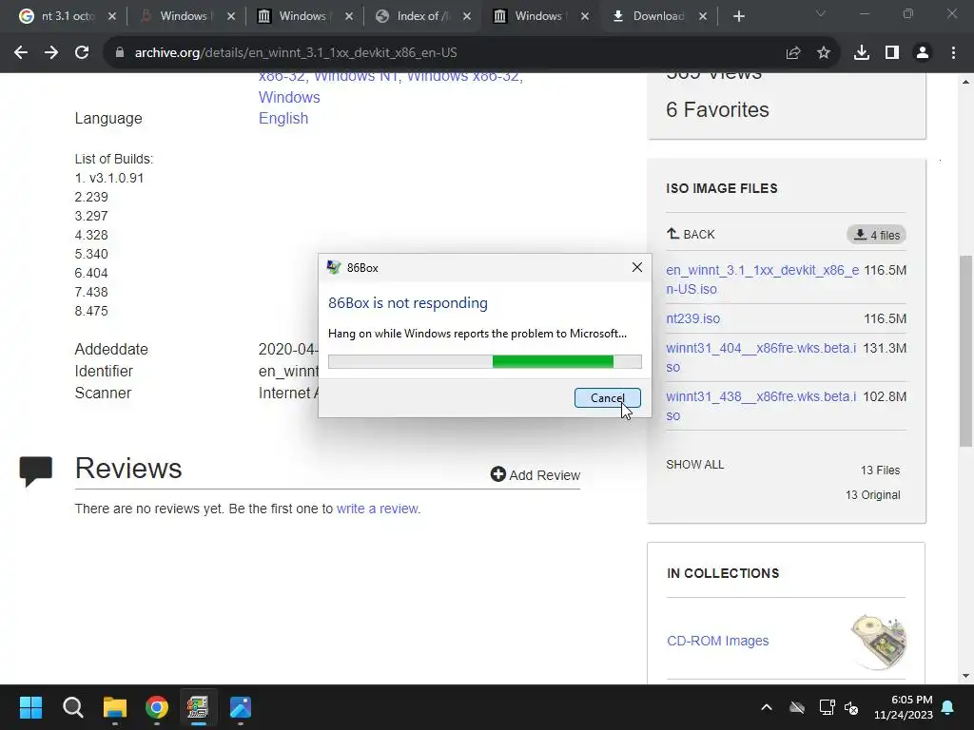This screenshot has width=974, height=730.
Task: Open notifications bell icon
Action: [x=948, y=707]
